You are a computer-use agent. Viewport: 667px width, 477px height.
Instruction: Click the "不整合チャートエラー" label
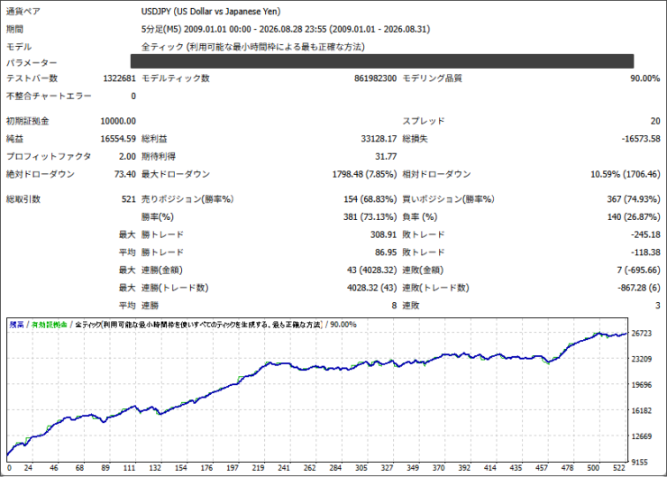point(49,96)
